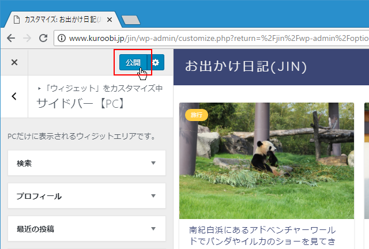View site information icon in address bar
This screenshot has height=249, width=369.
[x=61, y=39]
